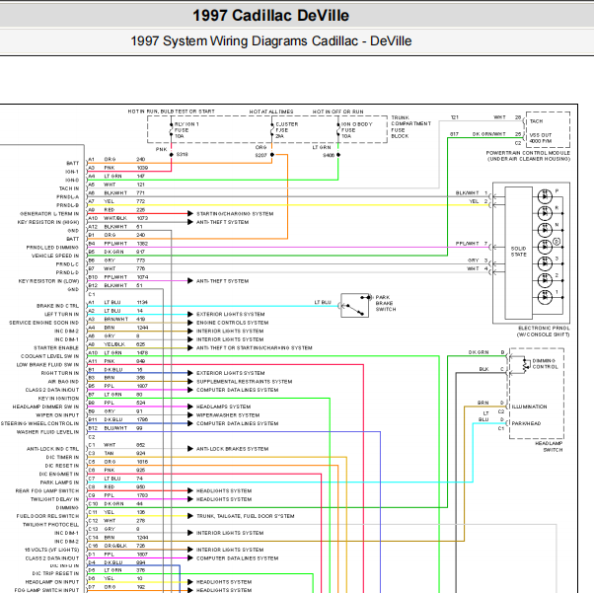The image size is (594, 593).
Task: Click the 'BRAKE IND CTRL' pin label
Action: click(57, 306)
